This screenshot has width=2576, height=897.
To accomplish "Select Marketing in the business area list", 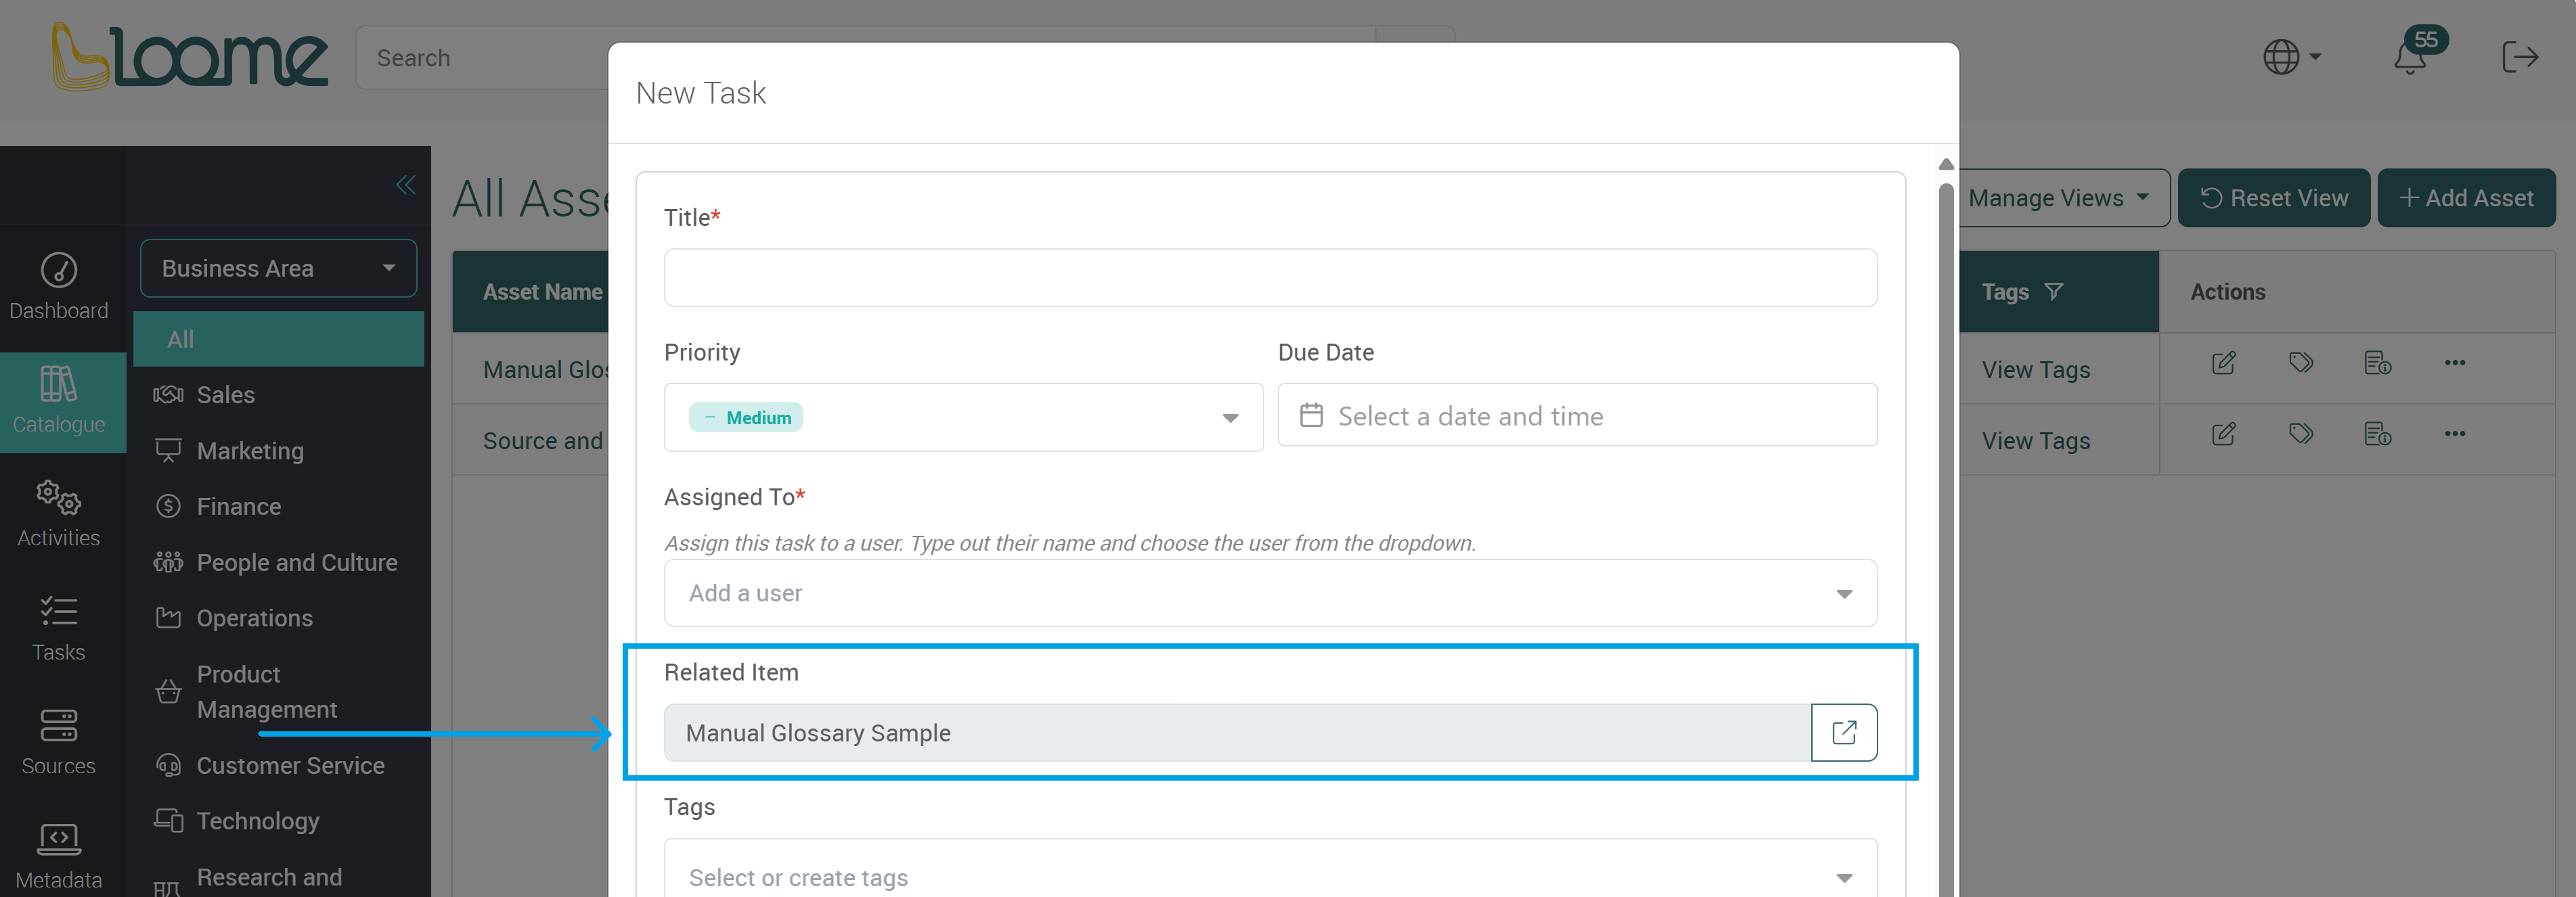I will [251, 450].
